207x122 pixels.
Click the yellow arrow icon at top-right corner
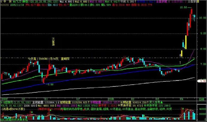click(x=198, y=1)
